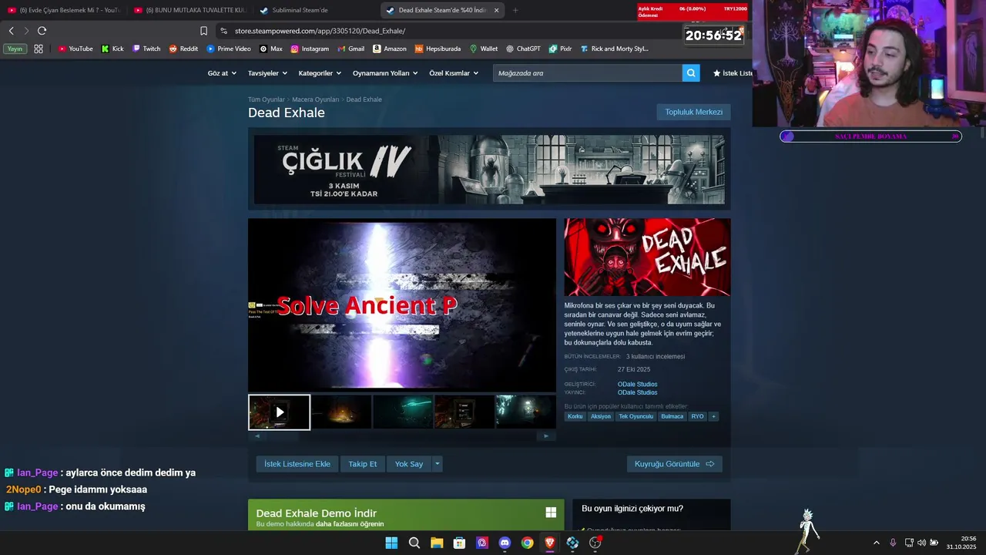Expand the Oynamanın Yolları dropdown menu
The image size is (986, 555).
[x=385, y=73]
